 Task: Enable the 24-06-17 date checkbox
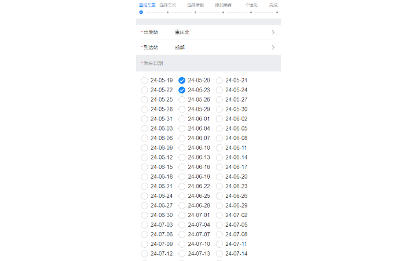click(x=220, y=167)
